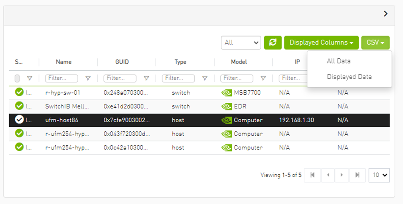This screenshot has width=403, height=204.
Task: Expand the panel using the top-right chevron
Action: (x=386, y=14)
